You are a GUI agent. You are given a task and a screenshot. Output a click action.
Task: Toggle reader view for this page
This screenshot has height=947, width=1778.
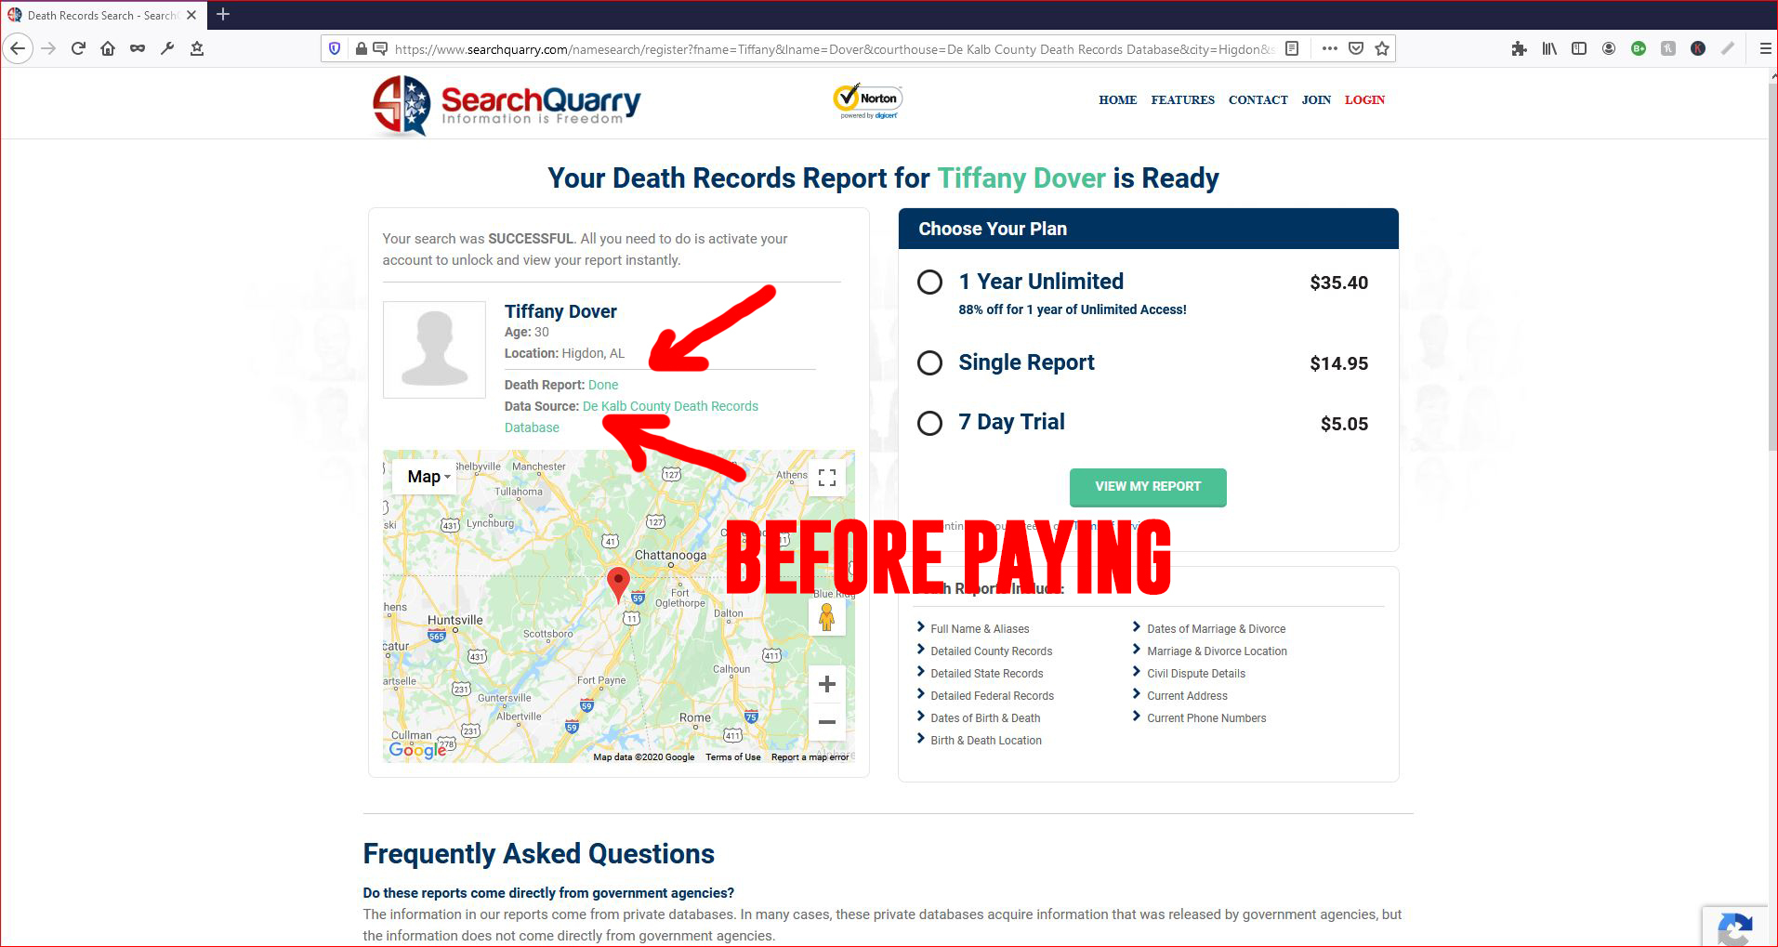[x=1292, y=48]
